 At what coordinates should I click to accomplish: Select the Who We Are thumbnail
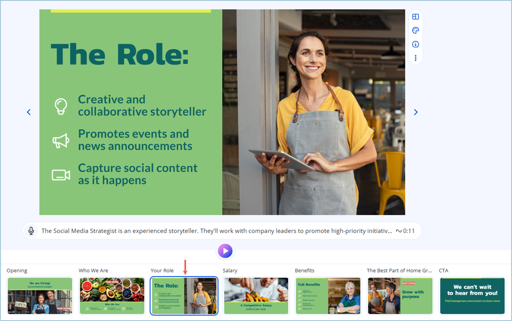112,296
